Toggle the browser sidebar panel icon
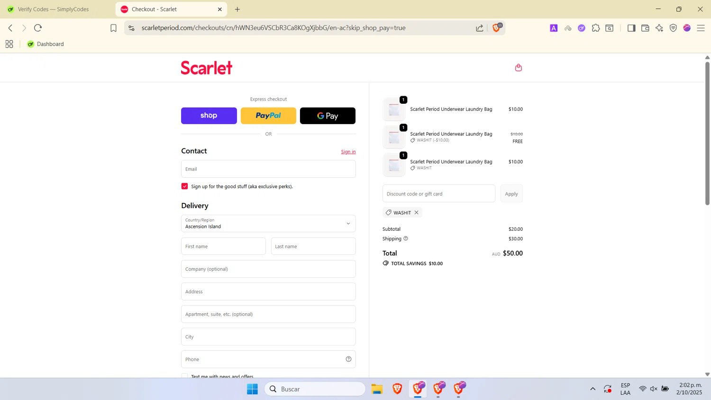711x400 pixels. [631, 28]
